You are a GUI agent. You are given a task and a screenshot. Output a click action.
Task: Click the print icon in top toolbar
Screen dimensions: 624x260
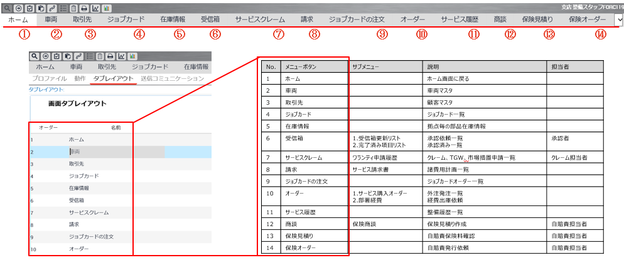pos(84,9)
